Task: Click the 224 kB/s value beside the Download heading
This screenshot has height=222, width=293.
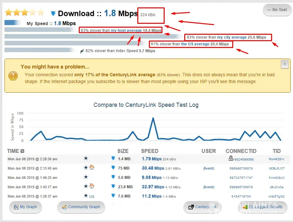Action: (x=148, y=15)
